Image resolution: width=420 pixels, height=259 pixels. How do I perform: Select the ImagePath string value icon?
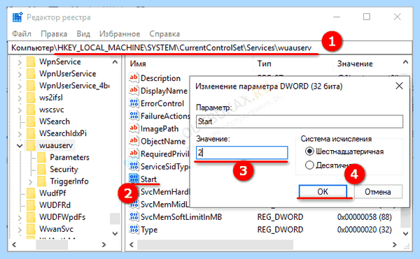(134, 128)
